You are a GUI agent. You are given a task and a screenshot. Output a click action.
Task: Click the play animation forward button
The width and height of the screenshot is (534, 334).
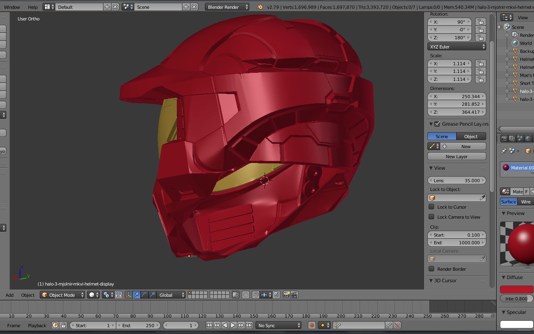tap(233, 325)
